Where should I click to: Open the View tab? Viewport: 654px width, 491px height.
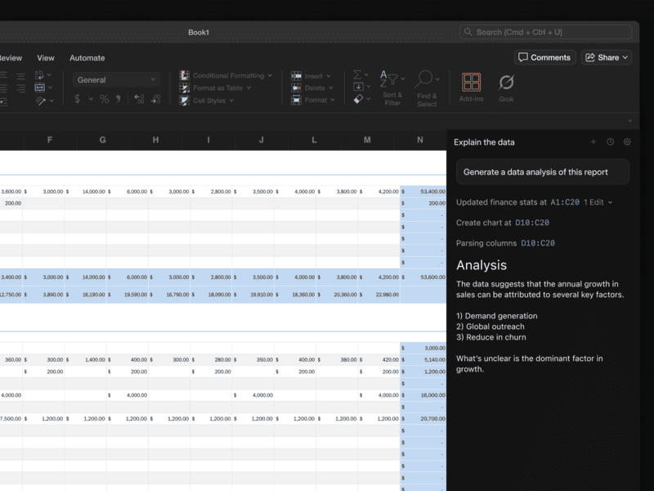[x=46, y=58]
